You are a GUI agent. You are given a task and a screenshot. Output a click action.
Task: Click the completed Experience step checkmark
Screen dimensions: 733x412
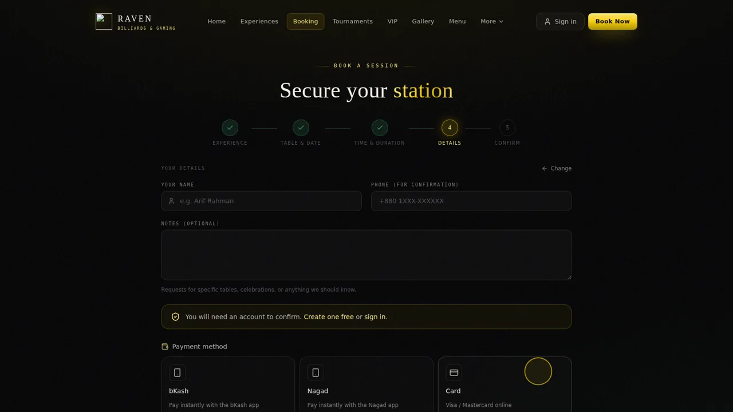click(x=230, y=128)
